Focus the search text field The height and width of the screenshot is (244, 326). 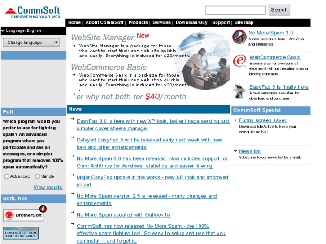coord(235,10)
